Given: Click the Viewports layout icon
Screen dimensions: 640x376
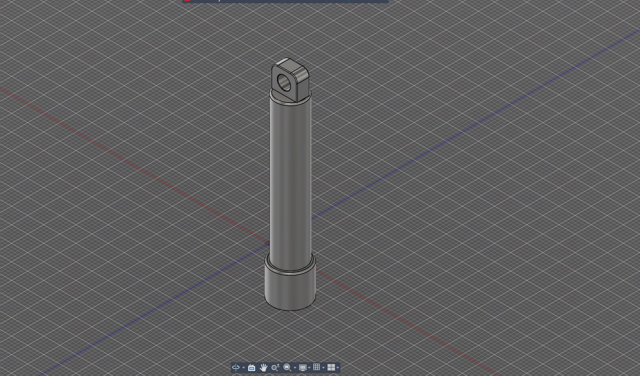Looking at the screenshot, I should point(331,367).
